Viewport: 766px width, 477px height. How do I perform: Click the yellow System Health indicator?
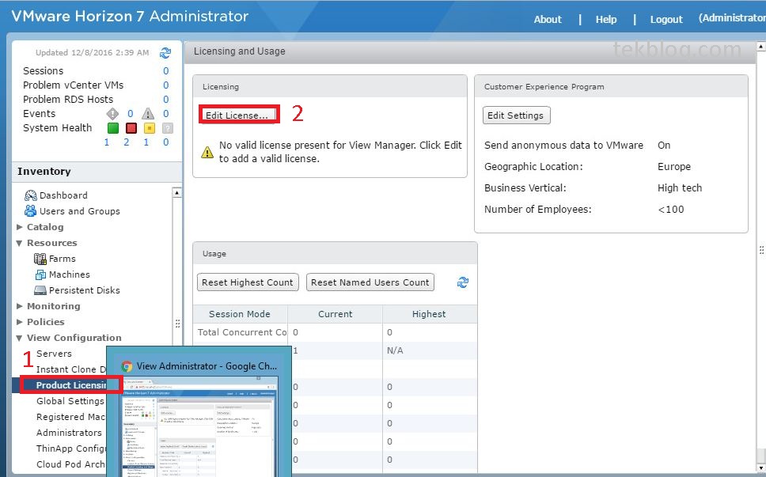pos(150,128)
